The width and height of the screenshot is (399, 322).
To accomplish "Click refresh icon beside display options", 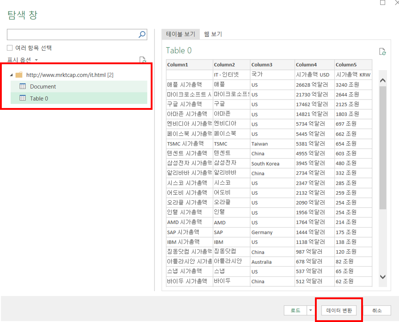I will click(x=143, y=60).
